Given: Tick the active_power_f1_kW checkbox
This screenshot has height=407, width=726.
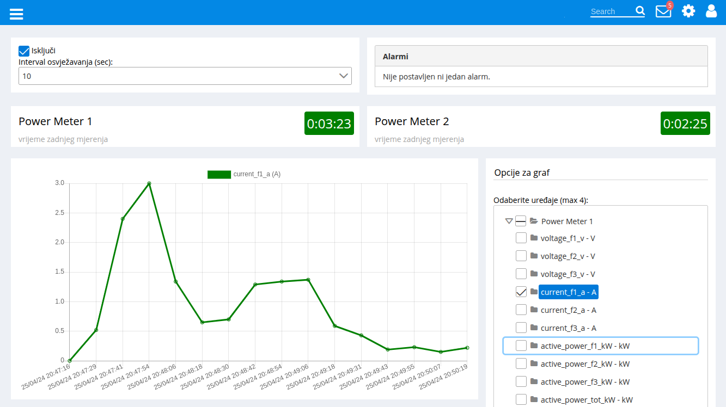Looking at the screenshot, I should (521, 346).
